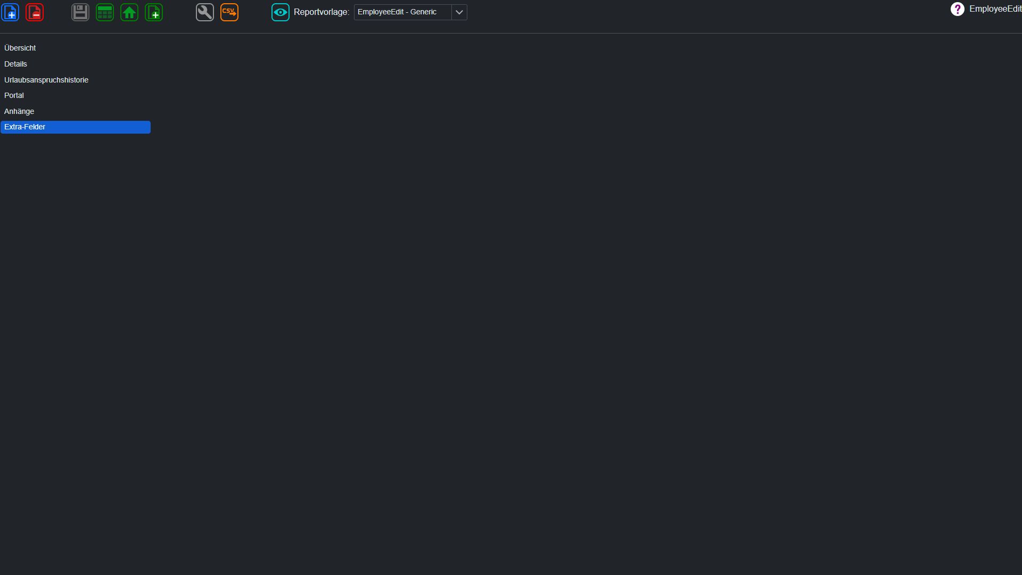
Task: Select the highlighted Extra-Felder entry
Action: [76, 127]
